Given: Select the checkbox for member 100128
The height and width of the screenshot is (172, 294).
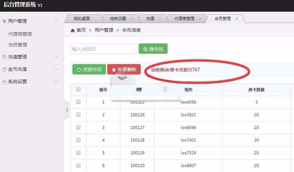Looking at the screenshot, I should pyautogui.click(x=78, y=140).
